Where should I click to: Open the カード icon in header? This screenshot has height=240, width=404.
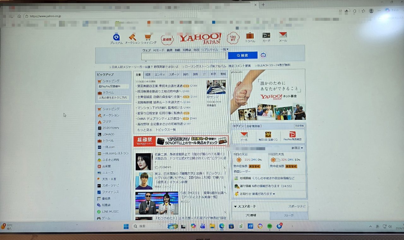[266, 35]
